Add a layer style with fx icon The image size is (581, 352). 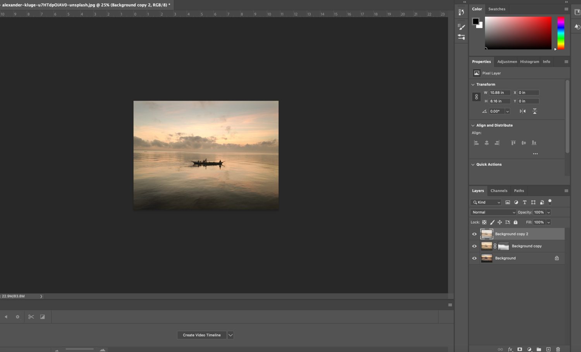[510, 349]
